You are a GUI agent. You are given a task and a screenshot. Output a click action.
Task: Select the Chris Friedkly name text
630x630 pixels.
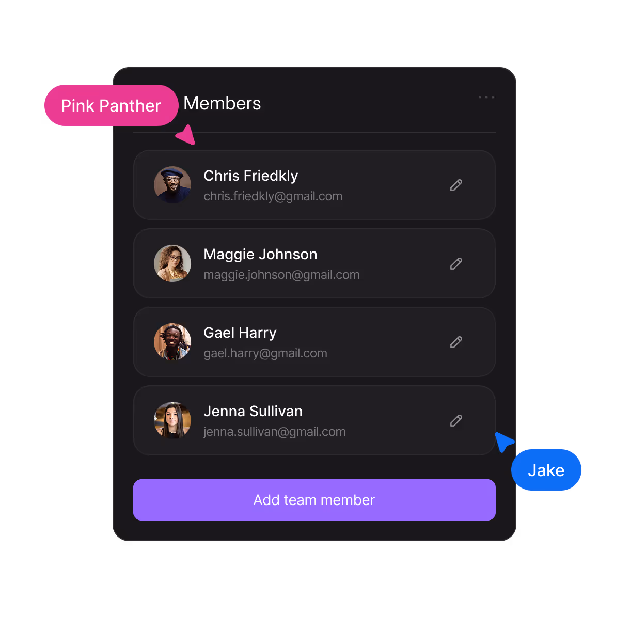[x=251, y=176]
